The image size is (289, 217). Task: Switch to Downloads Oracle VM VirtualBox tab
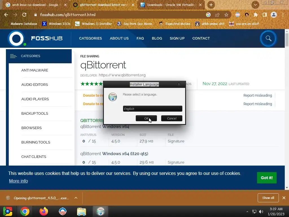pyautogui.click(x=171, y=5)
